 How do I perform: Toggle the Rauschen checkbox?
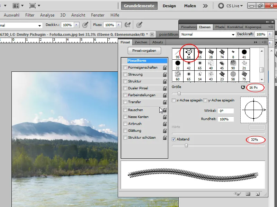125,110
